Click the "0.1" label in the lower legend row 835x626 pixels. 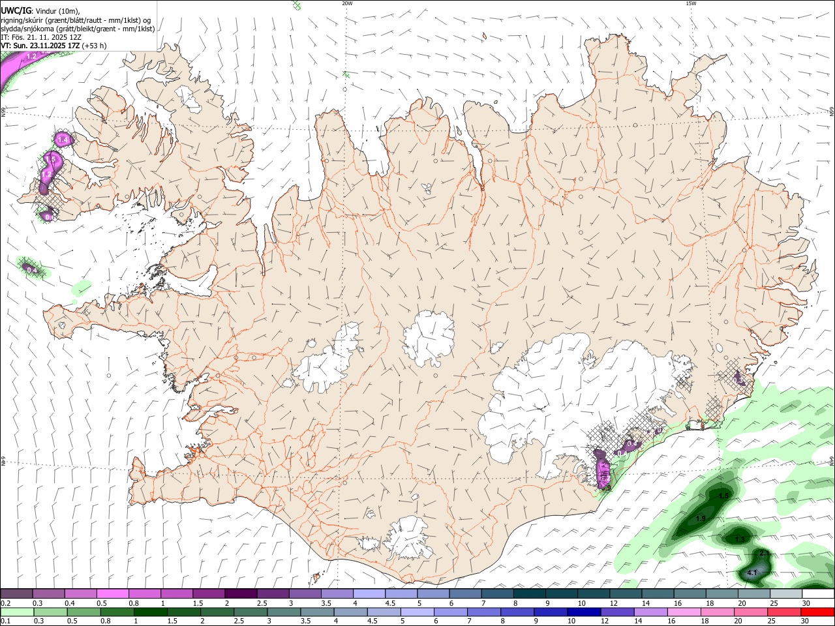[x=5, y=621]
